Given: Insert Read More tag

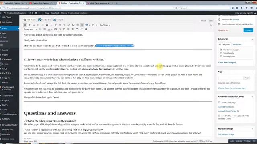Looking at the screenshot, I should [x=78, y=25].
